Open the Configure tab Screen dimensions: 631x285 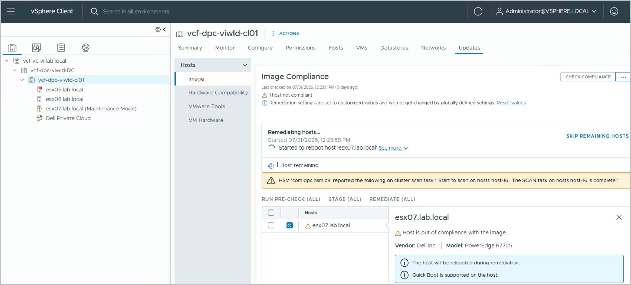(260, 48)
